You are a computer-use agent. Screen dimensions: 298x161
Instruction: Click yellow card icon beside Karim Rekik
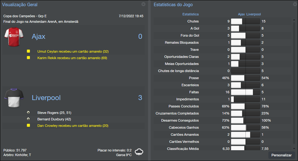tap(29, 58)
